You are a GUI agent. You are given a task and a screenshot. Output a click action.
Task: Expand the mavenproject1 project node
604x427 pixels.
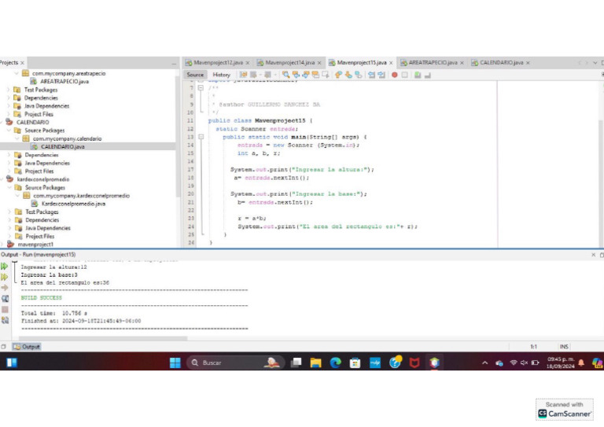click(x=2, y=245)
